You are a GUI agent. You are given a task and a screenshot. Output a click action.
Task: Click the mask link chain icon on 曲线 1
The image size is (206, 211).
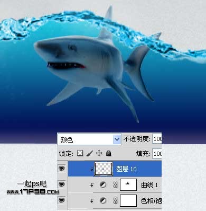[x=115, y=185]
